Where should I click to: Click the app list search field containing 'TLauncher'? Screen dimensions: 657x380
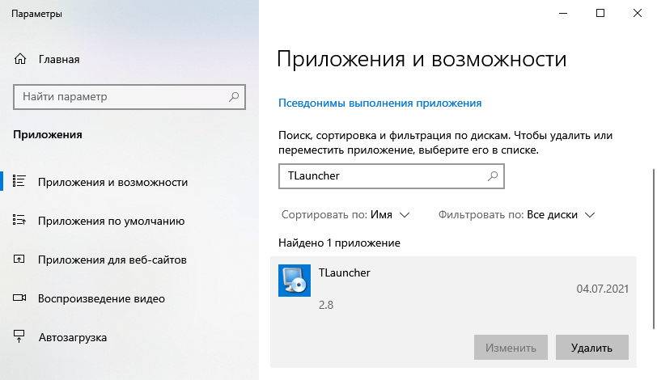[x=380, y=175]
